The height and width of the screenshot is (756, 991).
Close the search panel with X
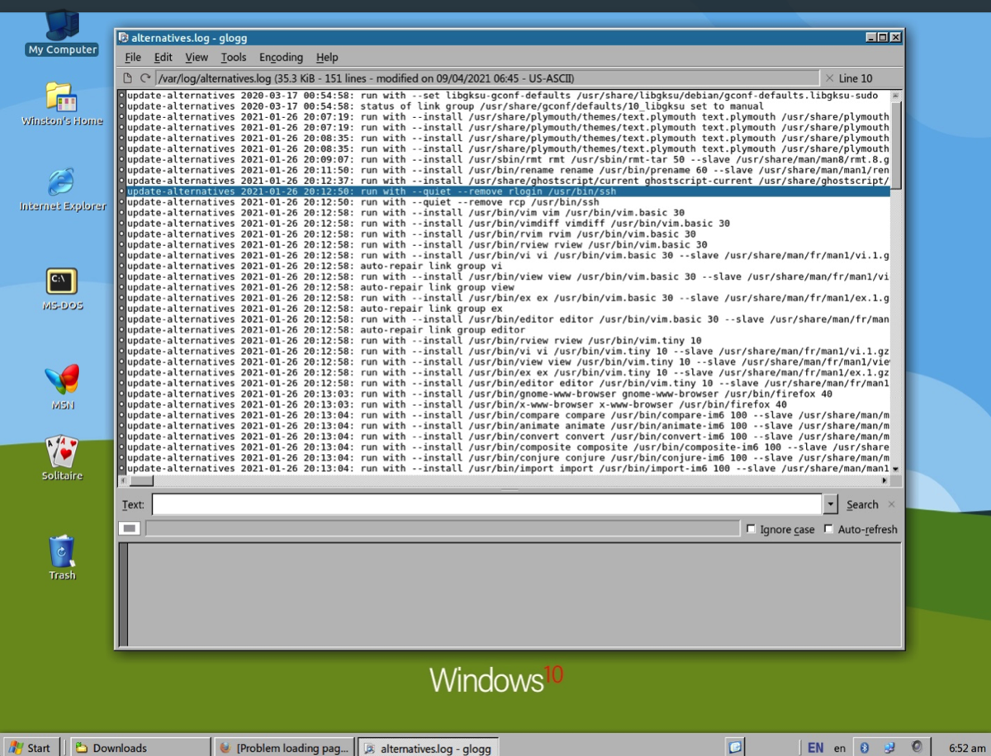click(x=892, y=504)
